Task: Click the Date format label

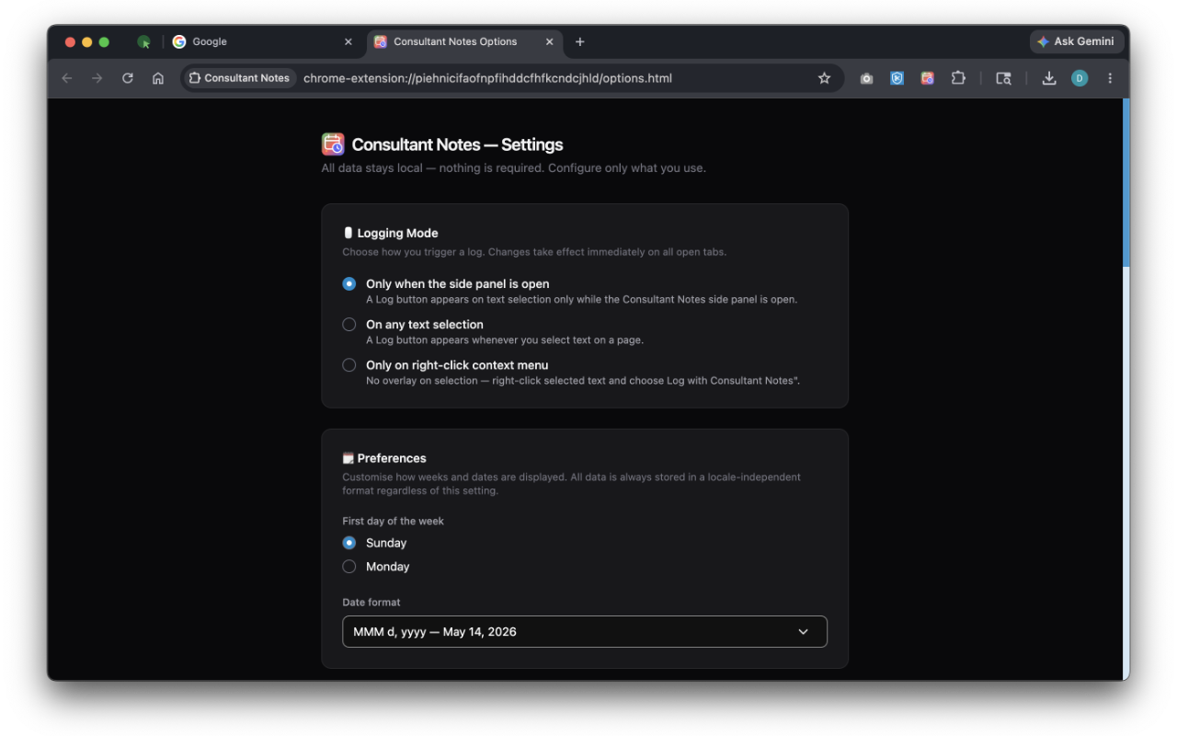Action: pos(371,602)
